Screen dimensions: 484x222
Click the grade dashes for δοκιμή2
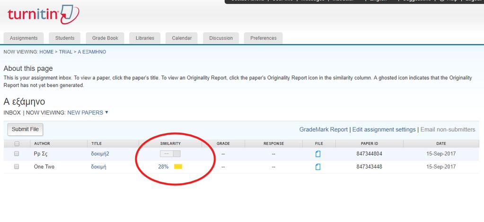223,154
